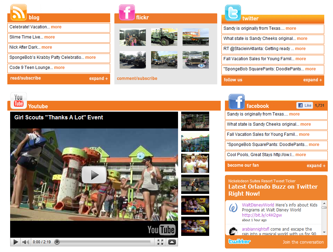Click the YouTube logo icon beside Youtube heading
Image resolution: width=333 pixels, height=252 pixels.
tap(19, 100)
